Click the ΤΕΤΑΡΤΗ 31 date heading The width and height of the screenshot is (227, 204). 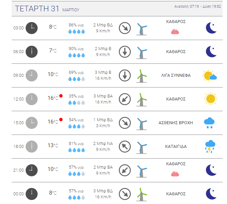point(37,9)
